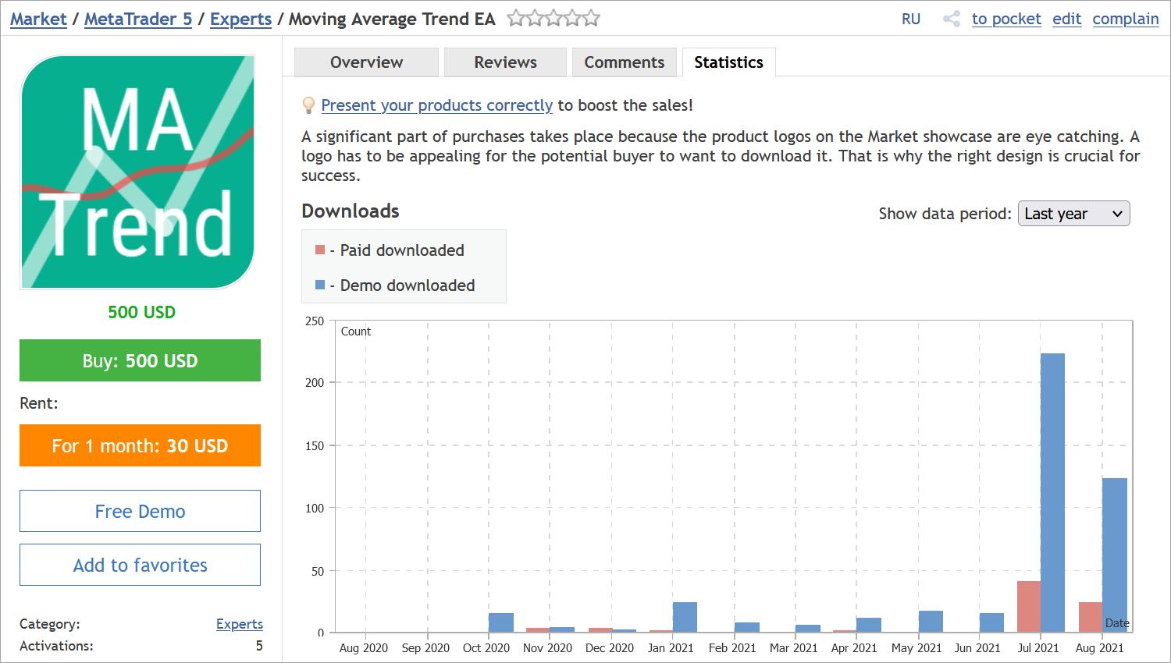Click the lightbulb tip icon

coord(308,105)
